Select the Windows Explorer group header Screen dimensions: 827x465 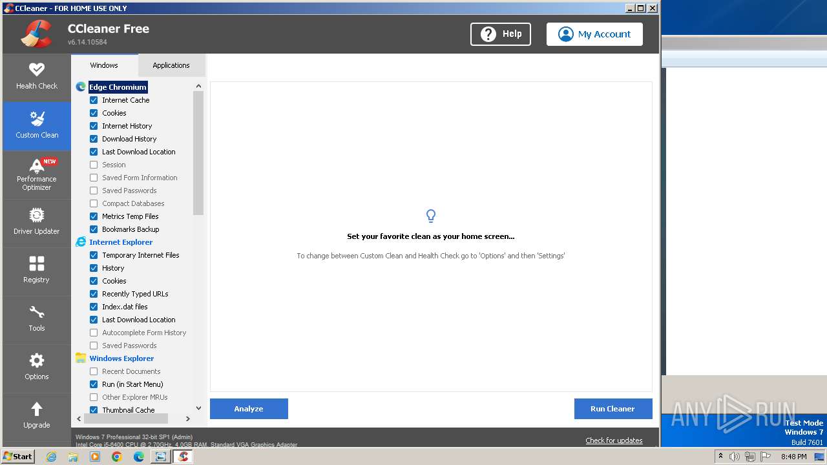121,358
